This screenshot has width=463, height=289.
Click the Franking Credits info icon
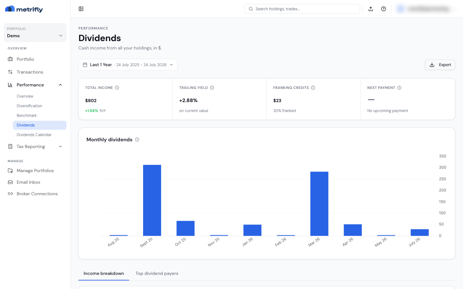pyautogui.click(x=313, y=88)
